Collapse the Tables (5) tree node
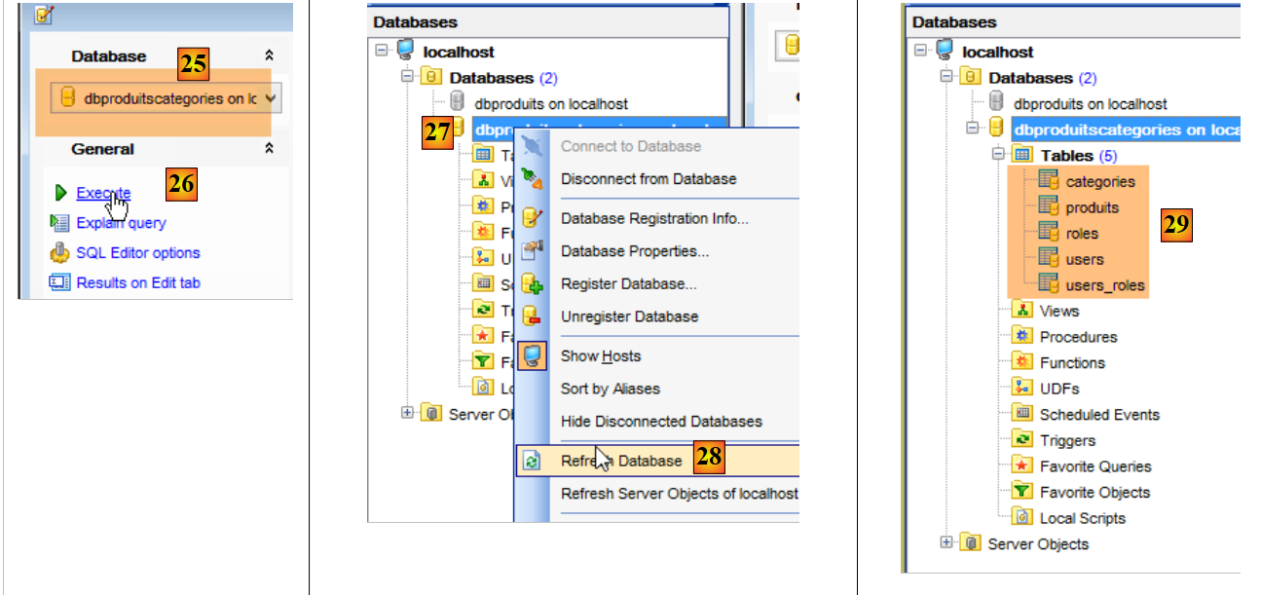Screen dimensions: 1261x595 point(997,155)
